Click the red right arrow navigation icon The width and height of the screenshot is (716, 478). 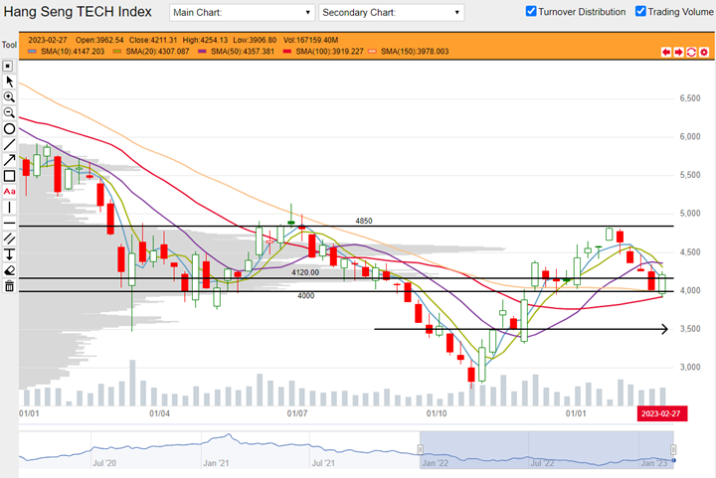pyautogui.click(x=678, y=52)
